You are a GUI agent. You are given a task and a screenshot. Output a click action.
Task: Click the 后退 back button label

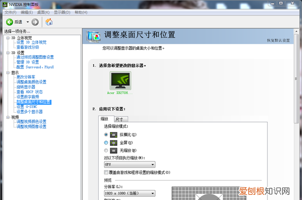[18, 22]
